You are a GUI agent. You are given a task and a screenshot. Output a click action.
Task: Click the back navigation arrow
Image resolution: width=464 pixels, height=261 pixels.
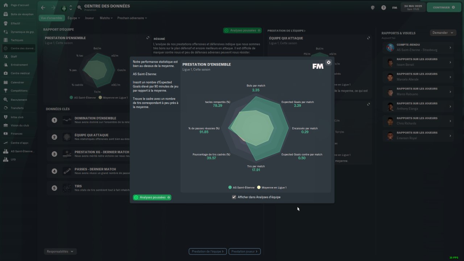click(43, 8)
